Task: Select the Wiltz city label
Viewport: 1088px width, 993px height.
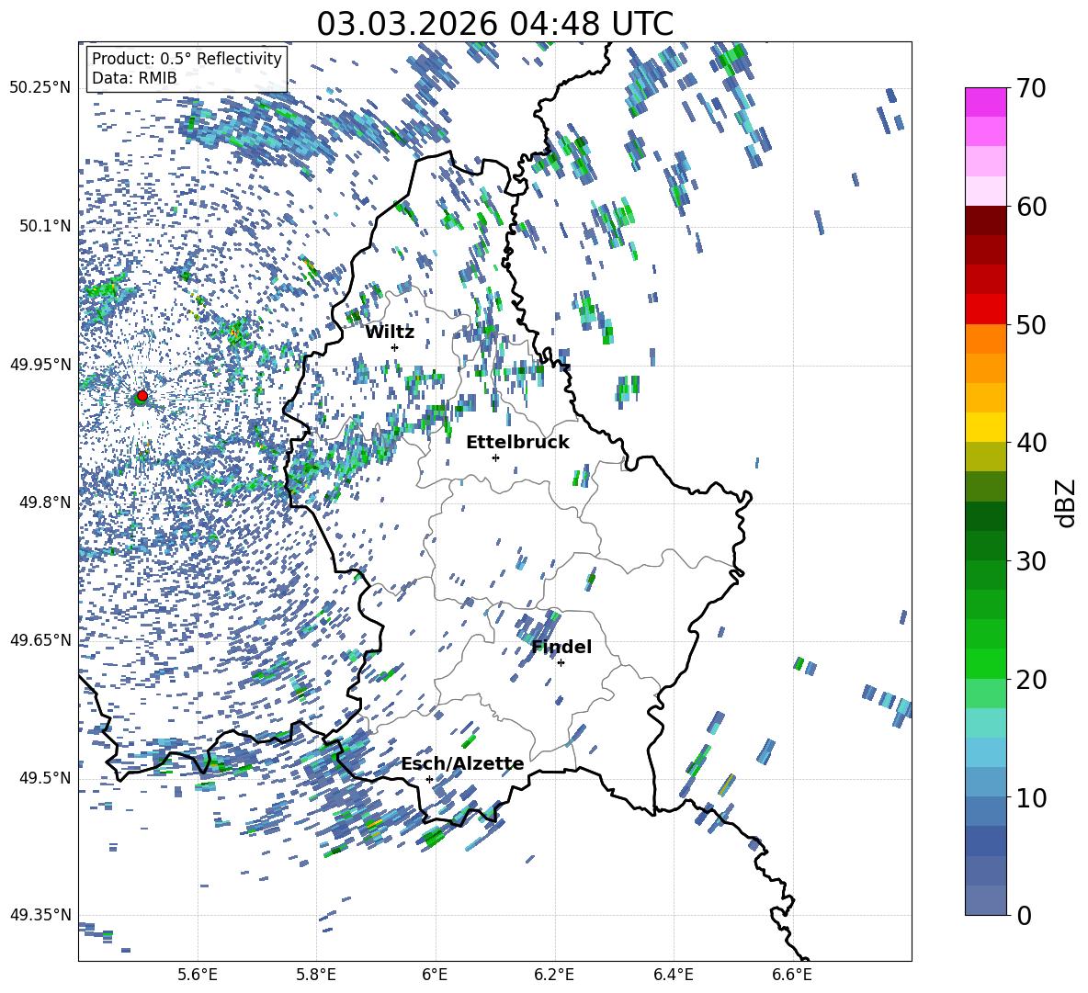Action: [x=390, y=332]
